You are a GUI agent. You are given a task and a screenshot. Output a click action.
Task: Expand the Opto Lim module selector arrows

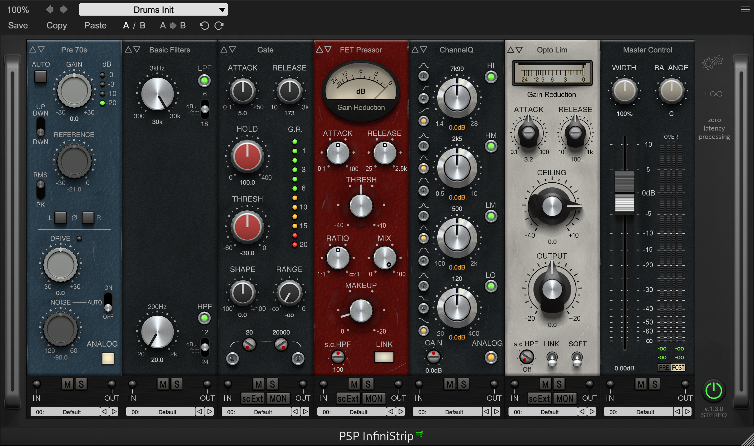pos(515,50)
